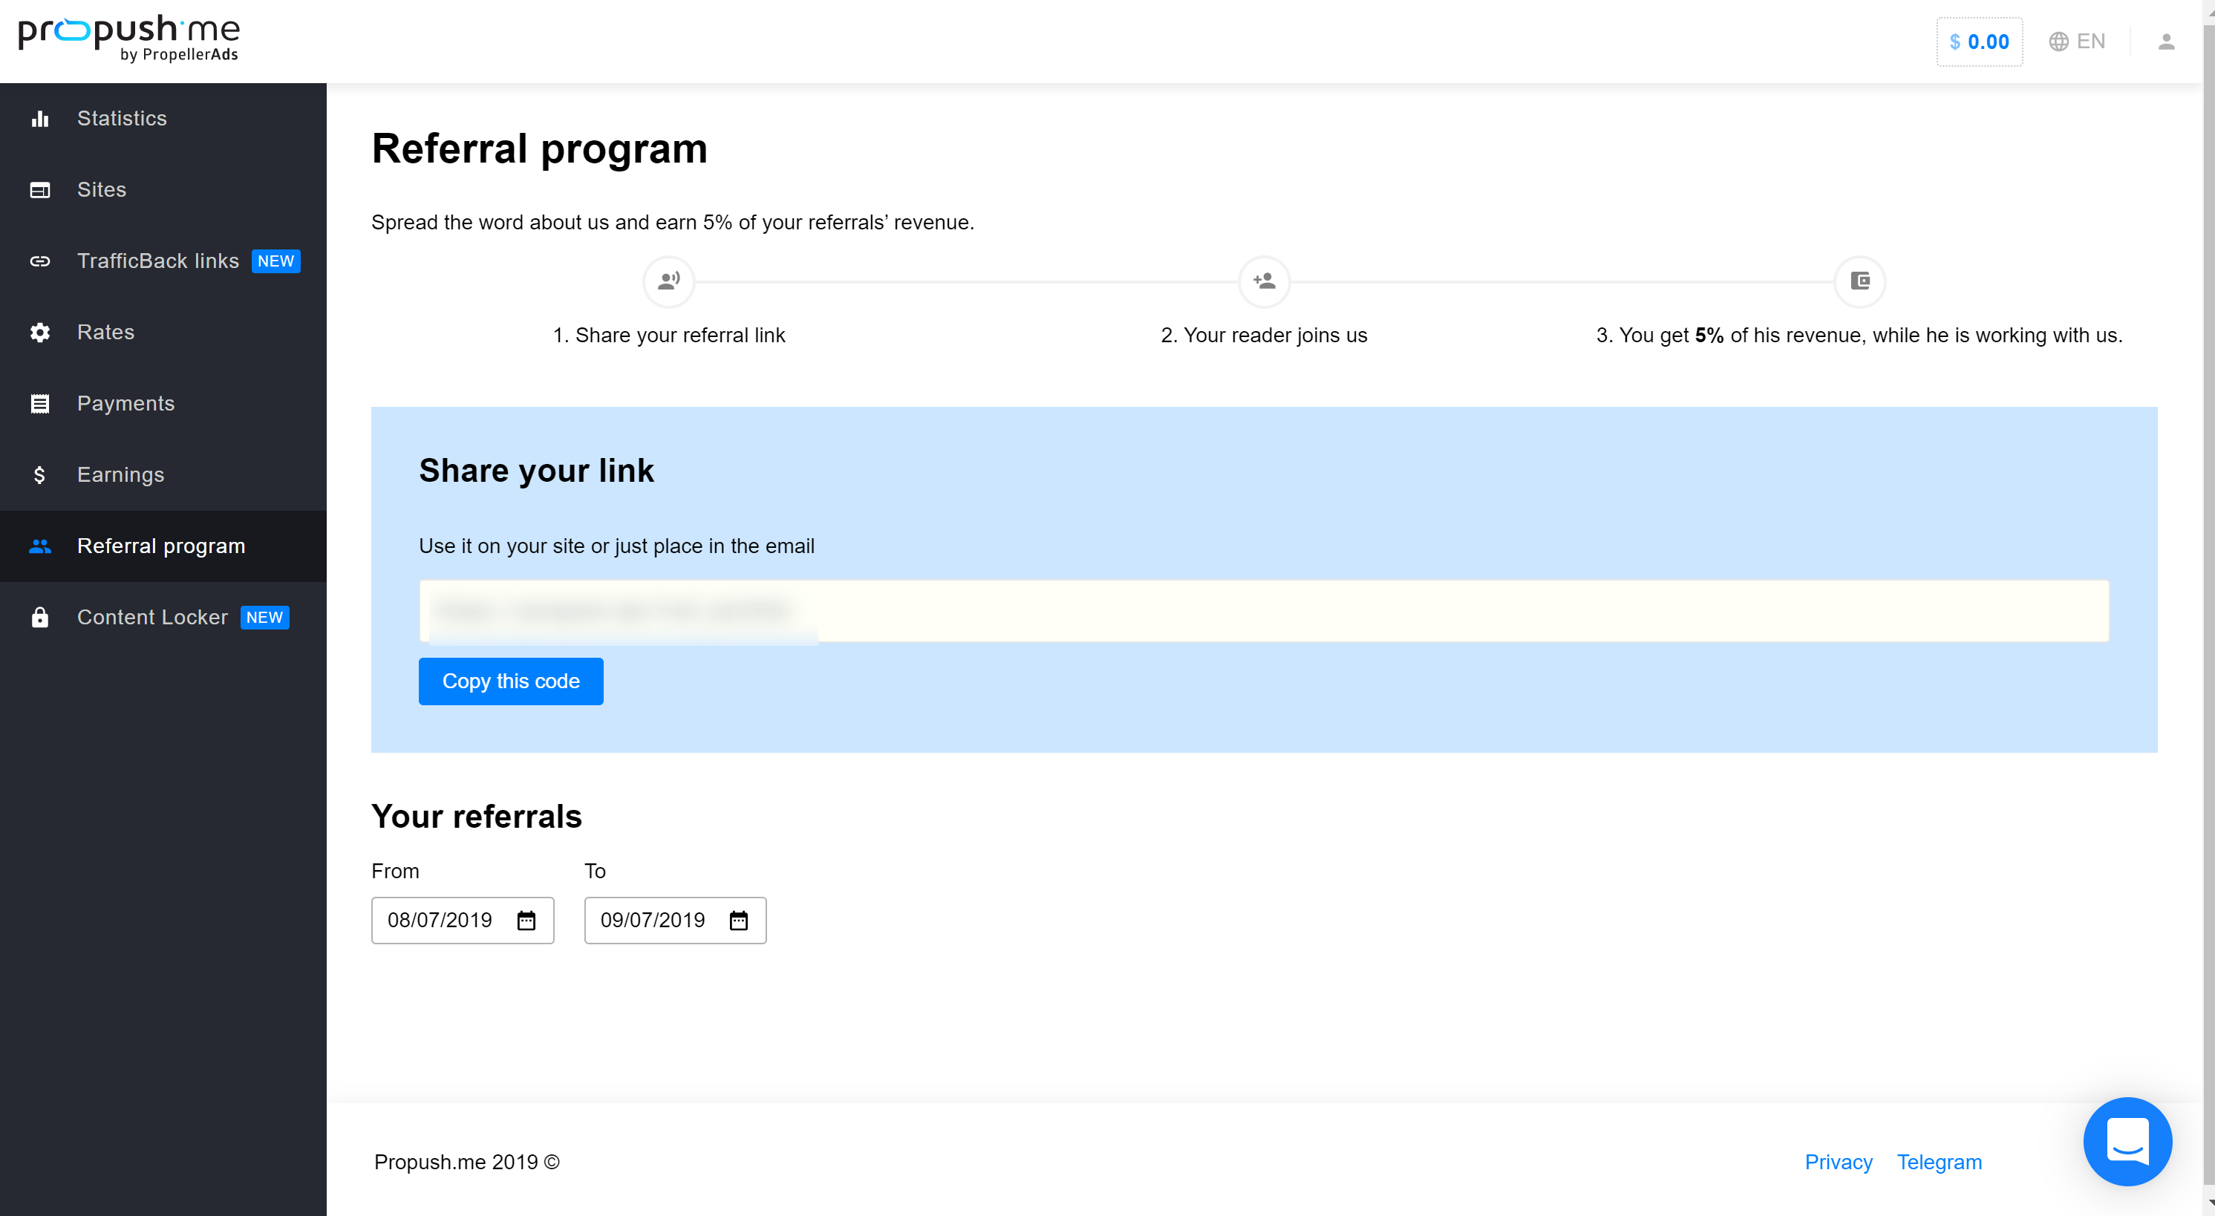Click the To date field 09/07/2019
This screenshot has width=2215, height=1216.
[675, 921]
